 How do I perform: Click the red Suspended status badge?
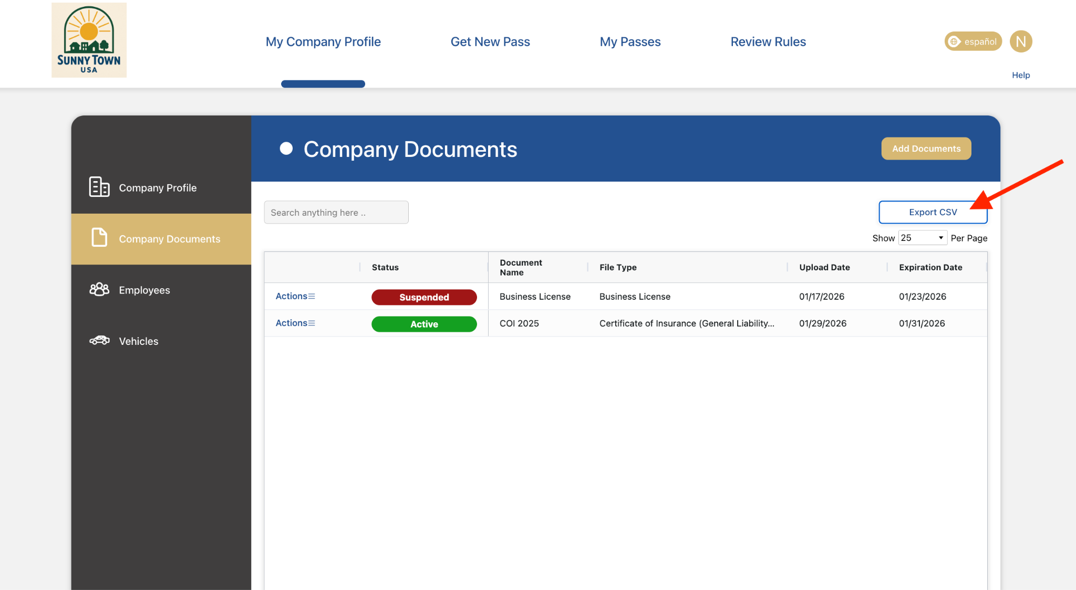[424, 297]
